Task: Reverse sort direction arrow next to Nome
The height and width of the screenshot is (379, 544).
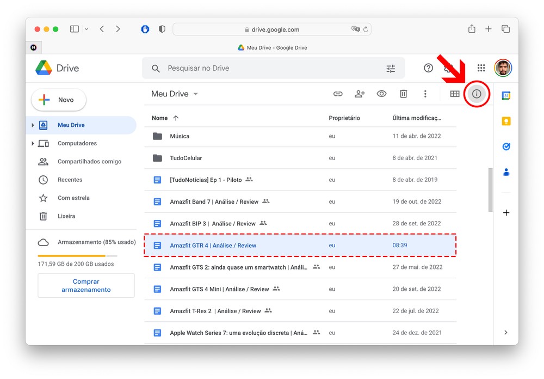Action: [176, 118]
